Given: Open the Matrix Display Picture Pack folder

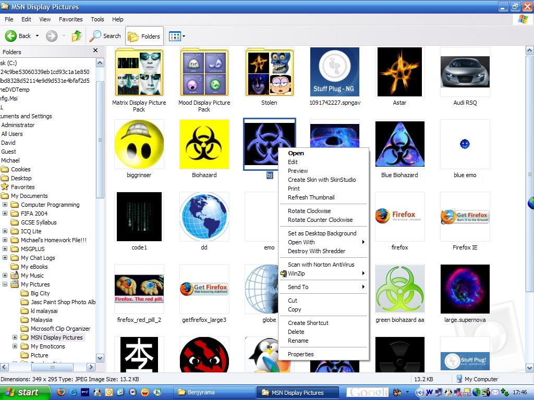Looking at the screenshot, I should coord(139,72).
